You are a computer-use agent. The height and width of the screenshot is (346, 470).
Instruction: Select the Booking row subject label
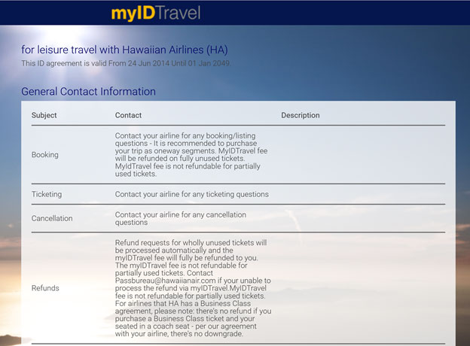45,154
